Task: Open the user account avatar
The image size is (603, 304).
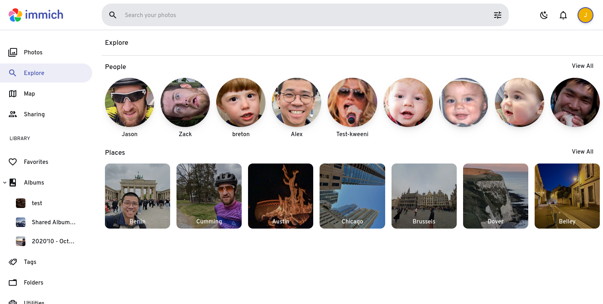Action: [585, 15]
